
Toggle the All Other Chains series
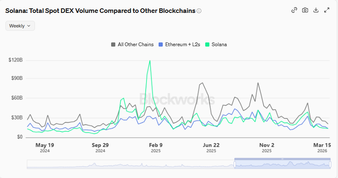tap(136, 44)
